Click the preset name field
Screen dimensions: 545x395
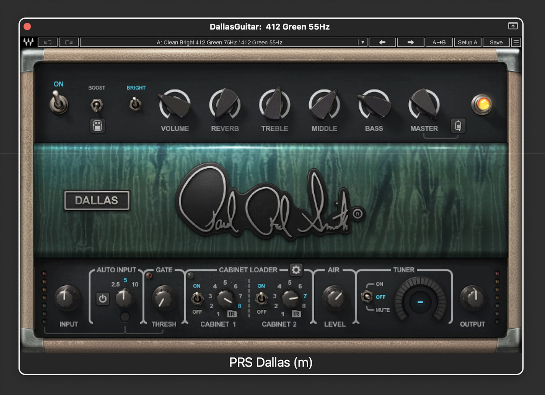click(x=219, y=42)
